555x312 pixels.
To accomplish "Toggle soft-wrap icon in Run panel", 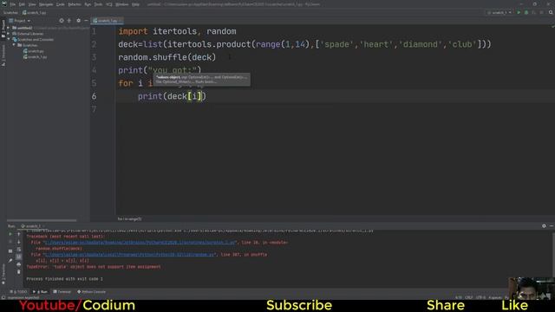I will coord(19,250).
